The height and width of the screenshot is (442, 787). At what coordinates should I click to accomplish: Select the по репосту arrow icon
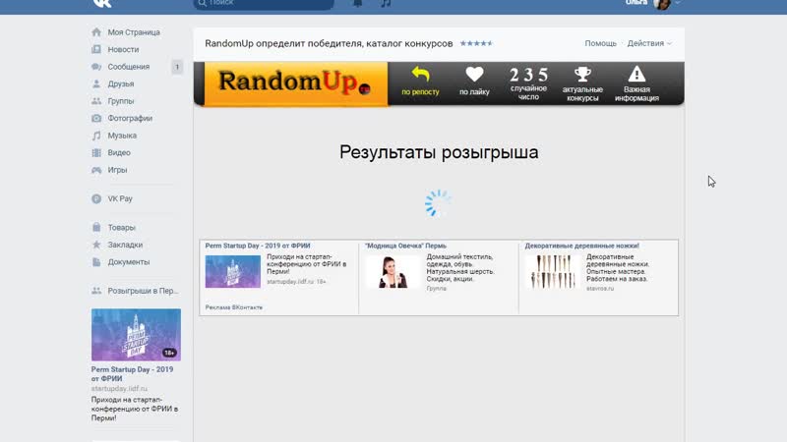pos(420,75)
